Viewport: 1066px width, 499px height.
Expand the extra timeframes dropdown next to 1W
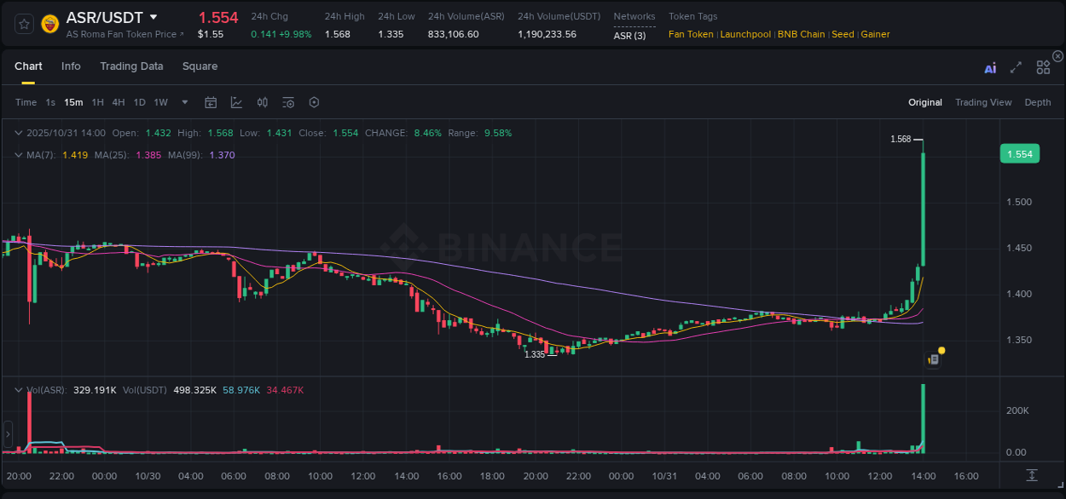point(183,102)
